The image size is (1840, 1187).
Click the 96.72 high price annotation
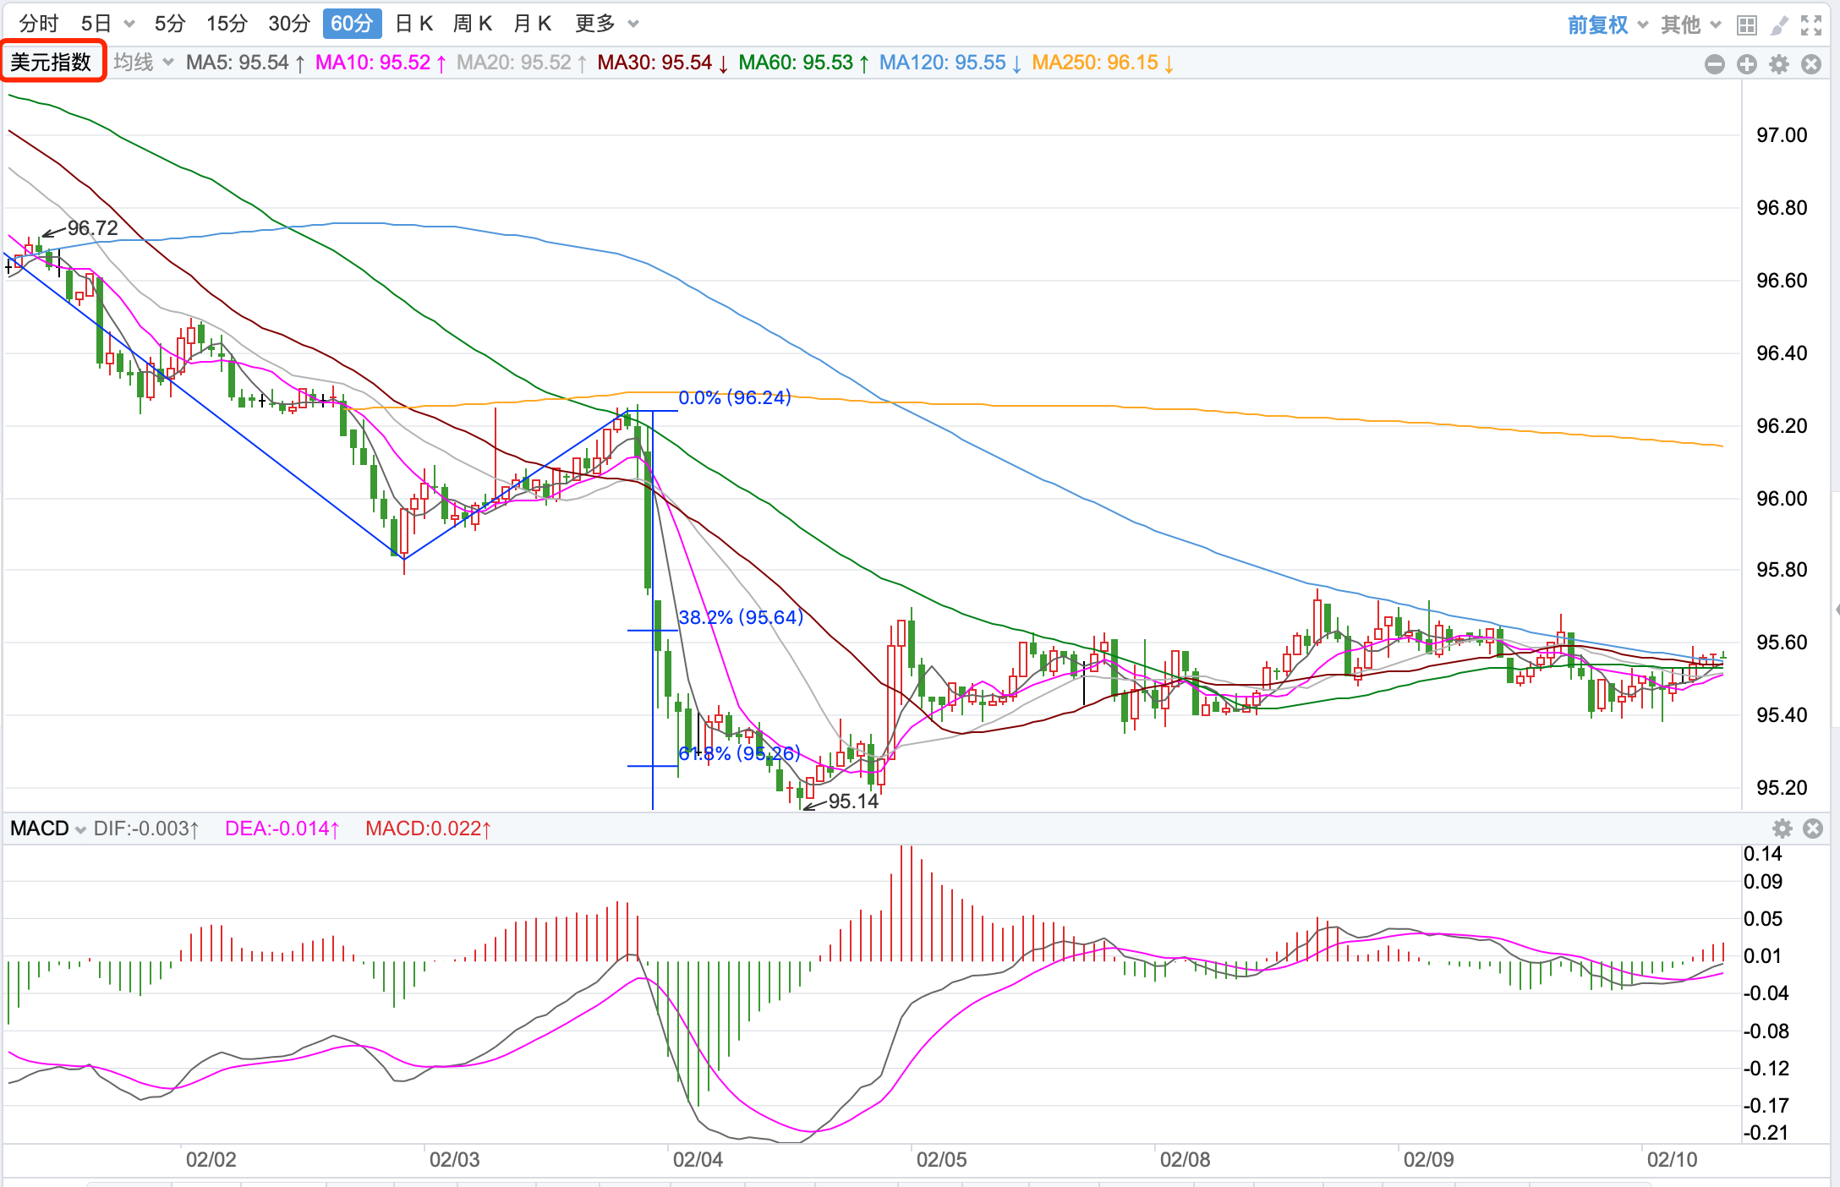pos(93,228)
